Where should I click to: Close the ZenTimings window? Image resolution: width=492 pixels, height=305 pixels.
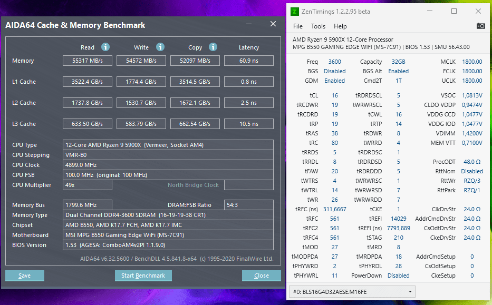[x=478, y=11]
